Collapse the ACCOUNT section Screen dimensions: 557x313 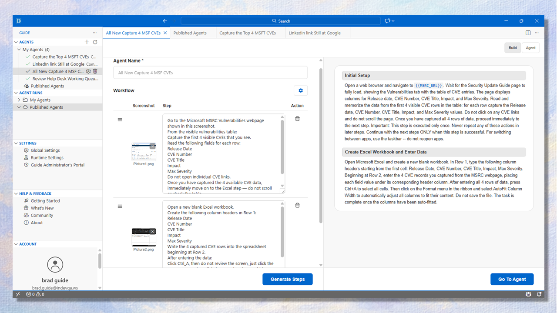click(17, 244)
